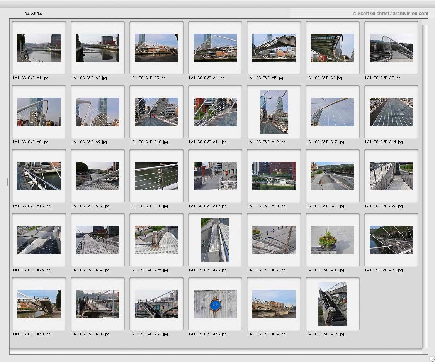Select thumbnail 1A1-CS-CVF-A19.jpg
The height and width of the screenshot is (362, 435).
click(x=215, y=176)
